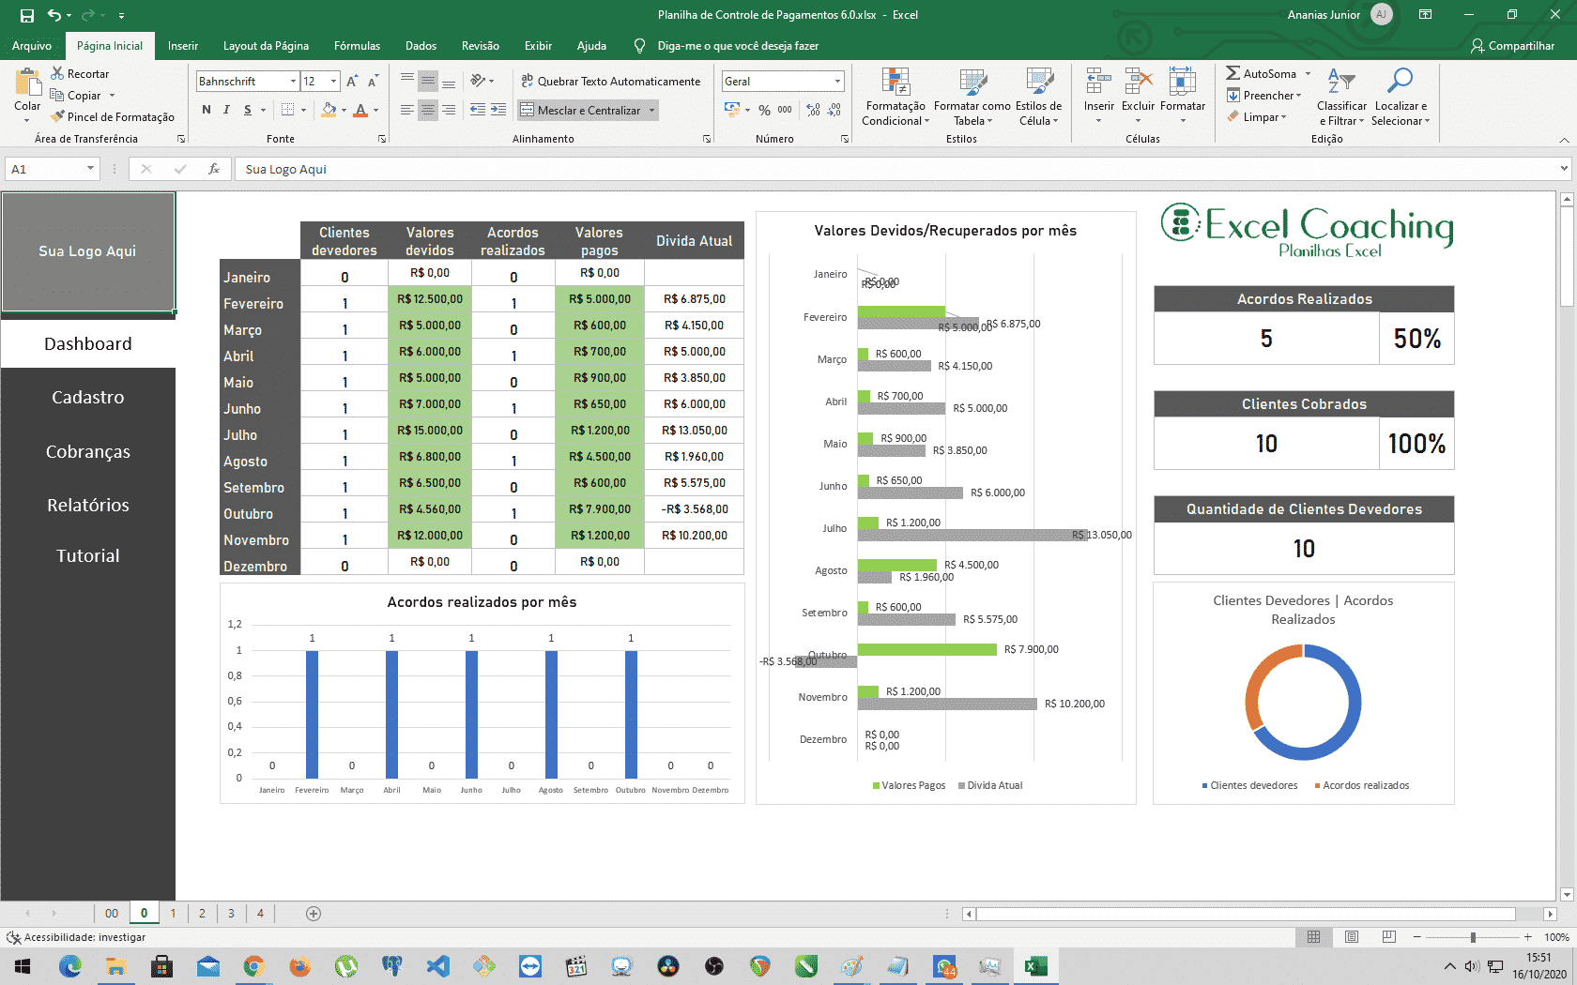Open the Fórmulas tab

[357, 46]
